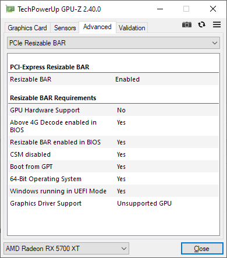The image size is (227, 258).
Task: Click the Close button
Action: [x=202, y=249]
